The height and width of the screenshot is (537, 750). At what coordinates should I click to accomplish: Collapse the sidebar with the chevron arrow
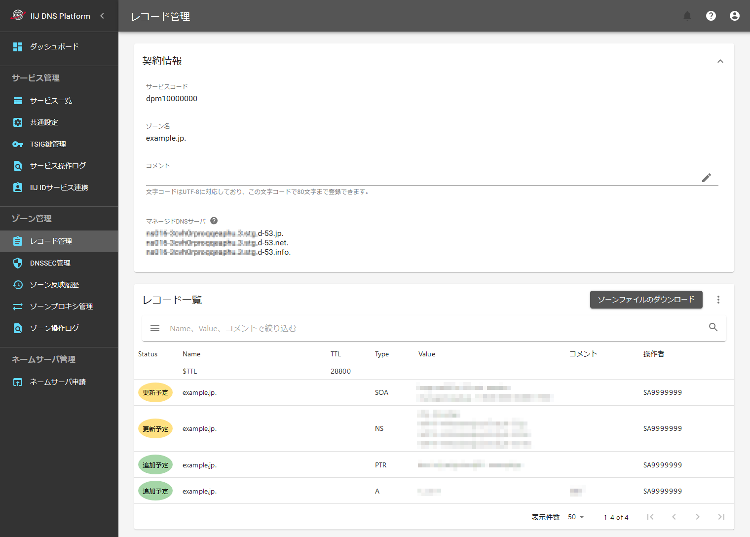(x=102, y=16)
